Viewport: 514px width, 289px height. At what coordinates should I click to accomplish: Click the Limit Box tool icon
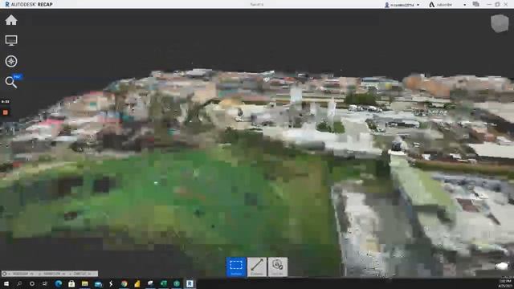point(277,267)
